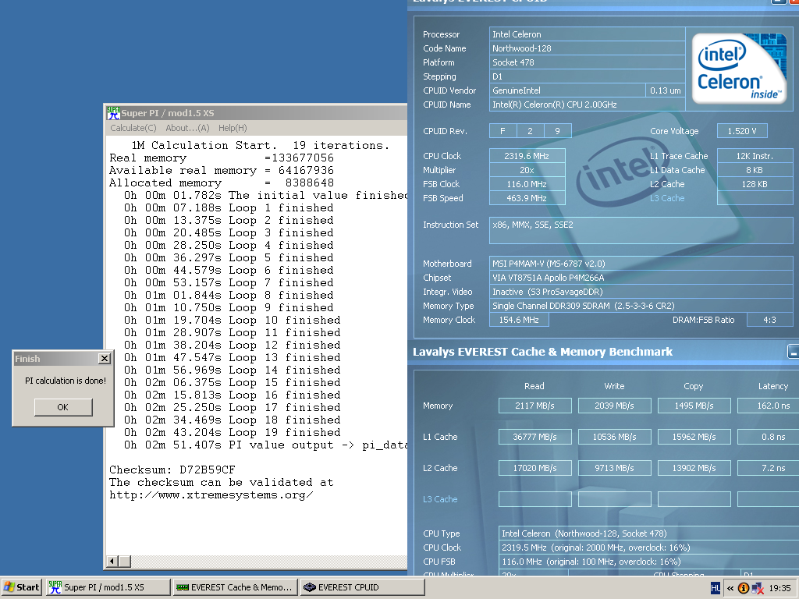Click Memory Latency result '162.0 ns'
Screen dimensions: 799x599
(x=770, y=406)
